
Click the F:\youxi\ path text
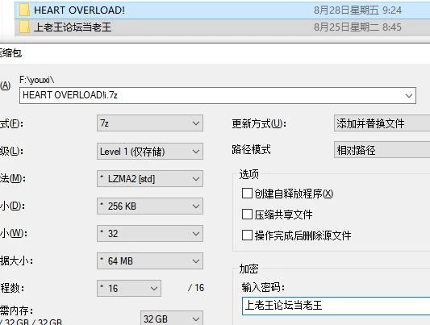pos(37,80)
